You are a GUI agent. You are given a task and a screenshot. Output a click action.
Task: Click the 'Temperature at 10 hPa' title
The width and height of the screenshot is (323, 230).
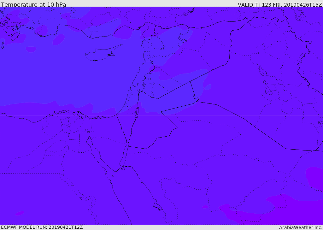[33, 4]
